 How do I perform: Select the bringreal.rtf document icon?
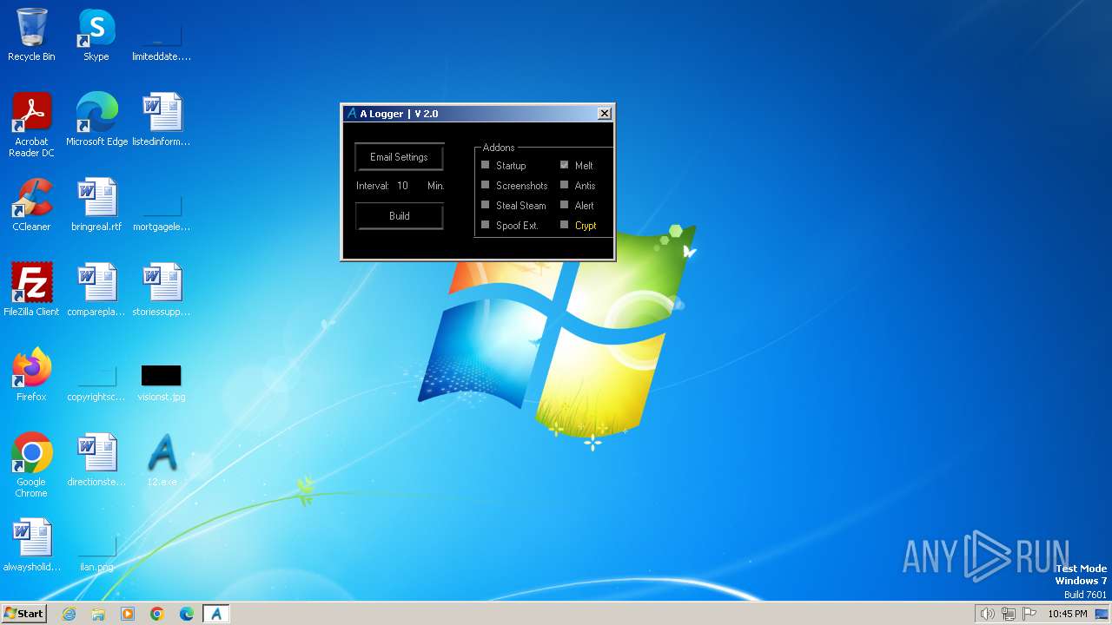point(96,205)
